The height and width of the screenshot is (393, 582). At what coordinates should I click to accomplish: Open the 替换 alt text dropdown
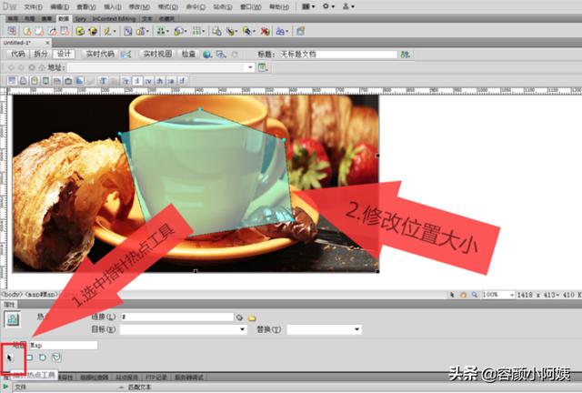pos(325,329)
